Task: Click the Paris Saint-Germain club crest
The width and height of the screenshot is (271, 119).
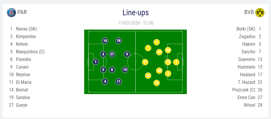Action: (11, 13)
